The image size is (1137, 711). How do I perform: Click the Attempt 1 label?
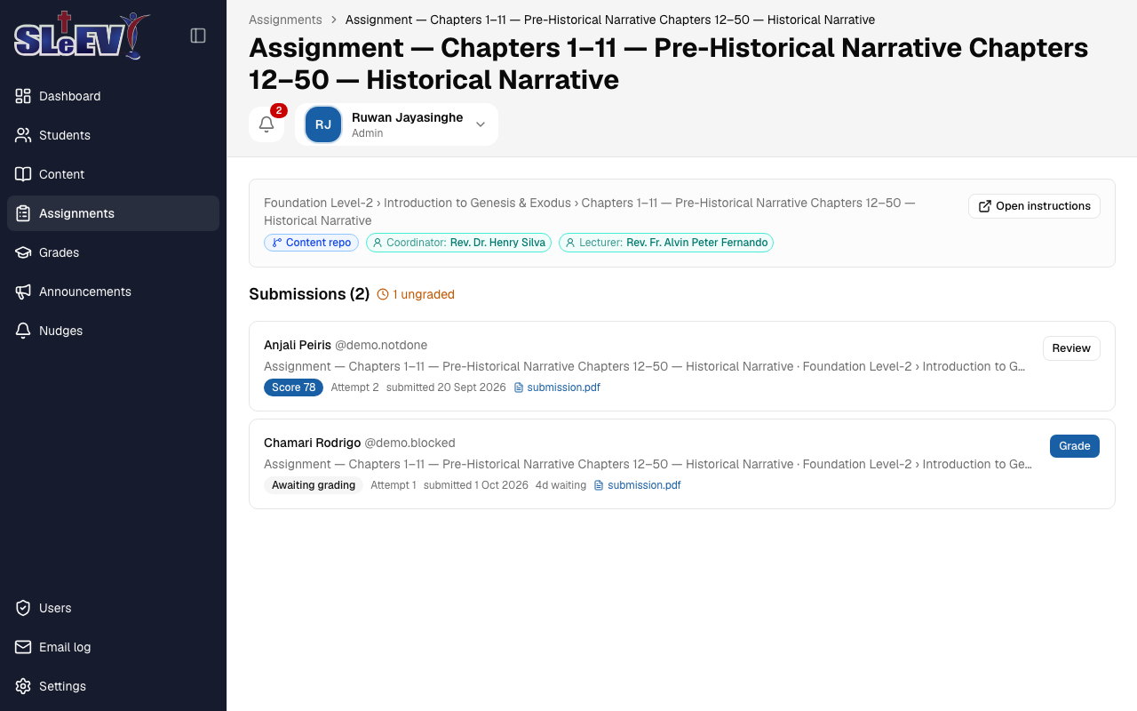coord(394,485)
